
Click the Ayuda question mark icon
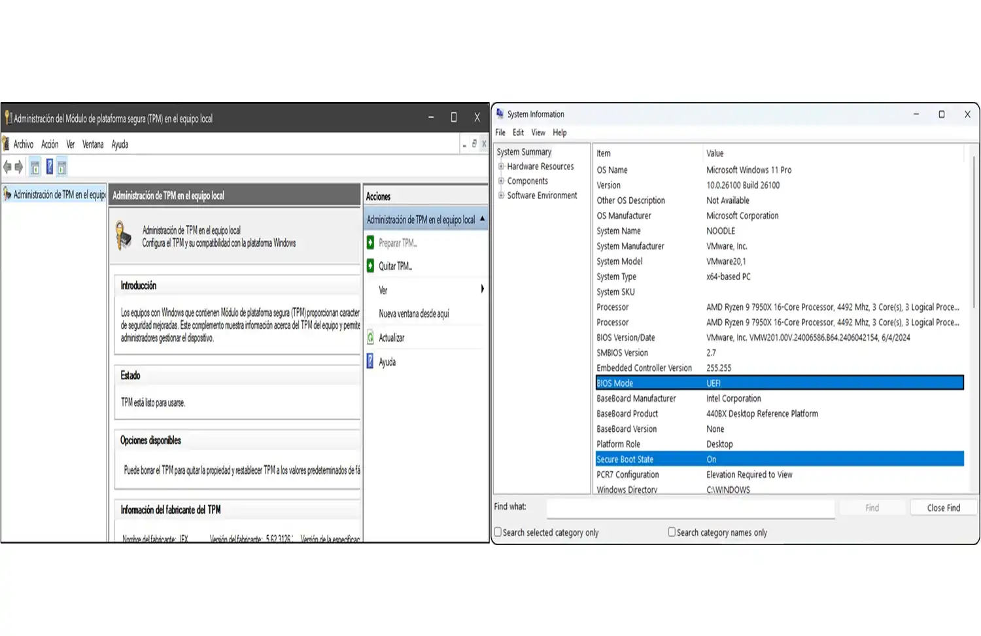[370, 361]
